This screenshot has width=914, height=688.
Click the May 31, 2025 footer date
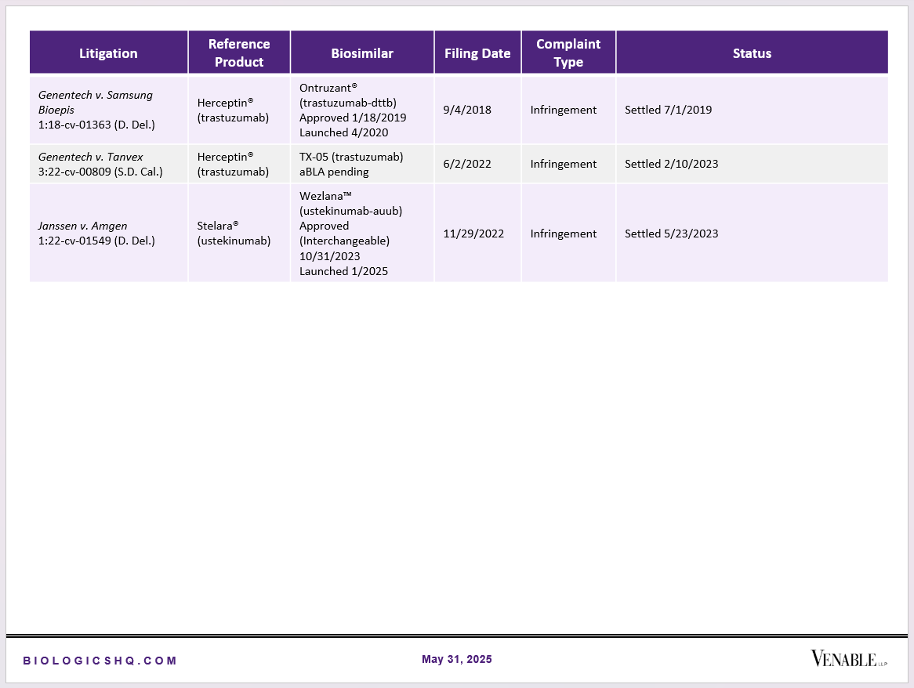tap(457, 659)
